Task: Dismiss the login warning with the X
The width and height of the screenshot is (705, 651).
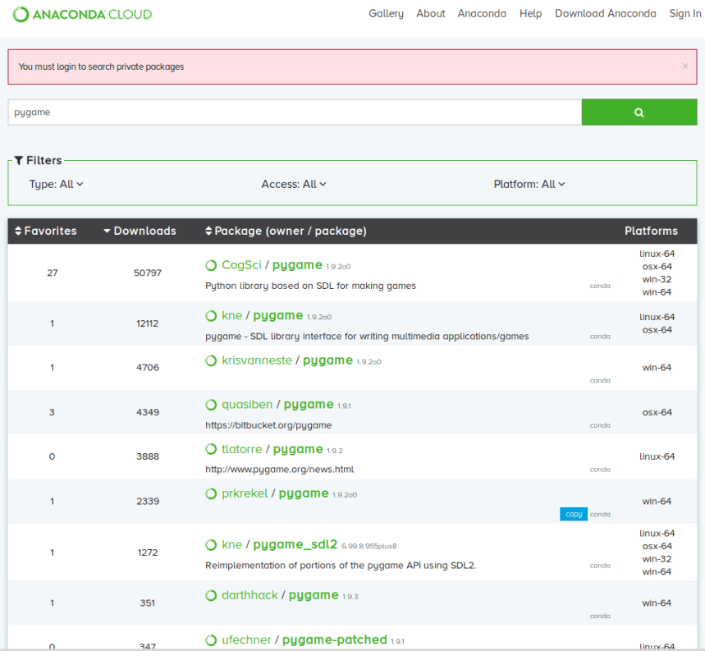Action: [685, 66]
